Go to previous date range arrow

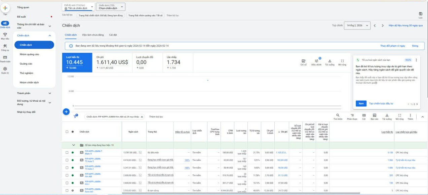pyautogui.click(x=375, y=26)
